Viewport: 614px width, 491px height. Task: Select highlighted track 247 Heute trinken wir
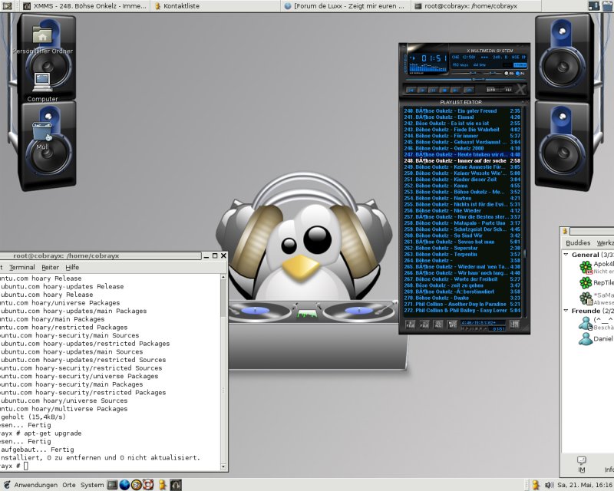click(462, 155)
